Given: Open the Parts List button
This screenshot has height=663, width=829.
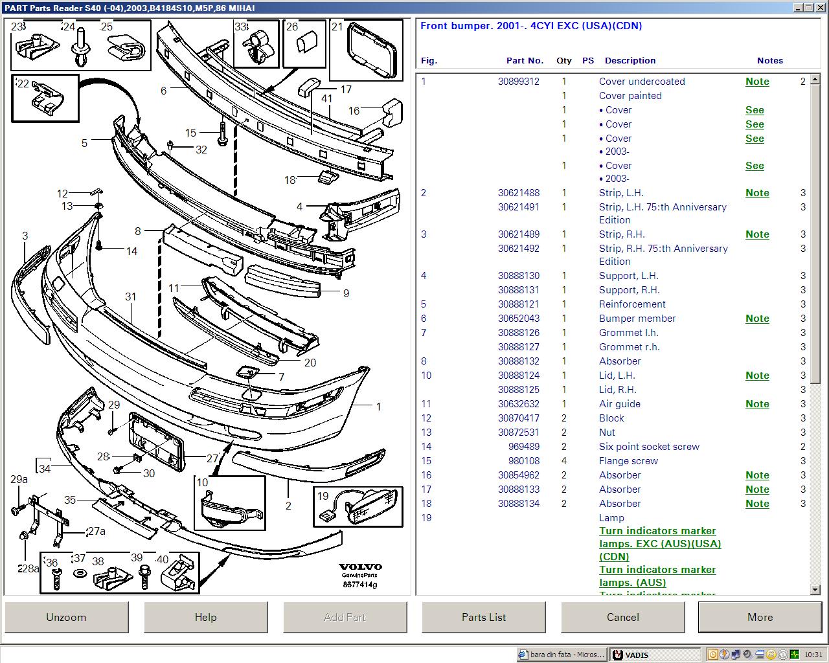Looking at the screenshot, I should (x=484, y=617).
